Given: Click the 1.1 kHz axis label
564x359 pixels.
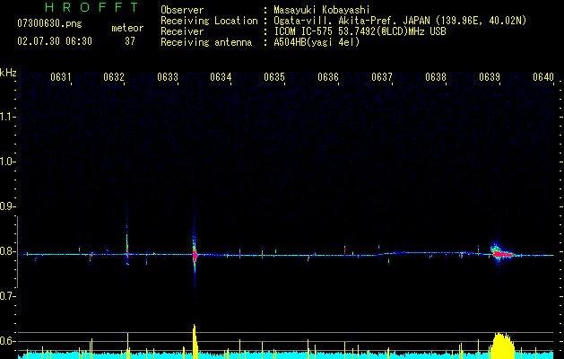Looking at the screenshot, I should 7,117.
